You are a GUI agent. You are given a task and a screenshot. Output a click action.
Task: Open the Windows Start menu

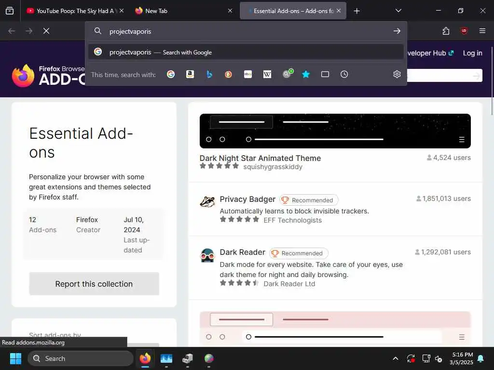[15, 358]
